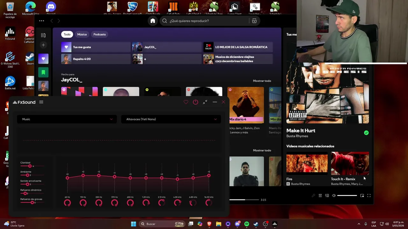Click Make It Hurt song title
The width and height of the screenshot is (408, 229).
coord(301,130)
